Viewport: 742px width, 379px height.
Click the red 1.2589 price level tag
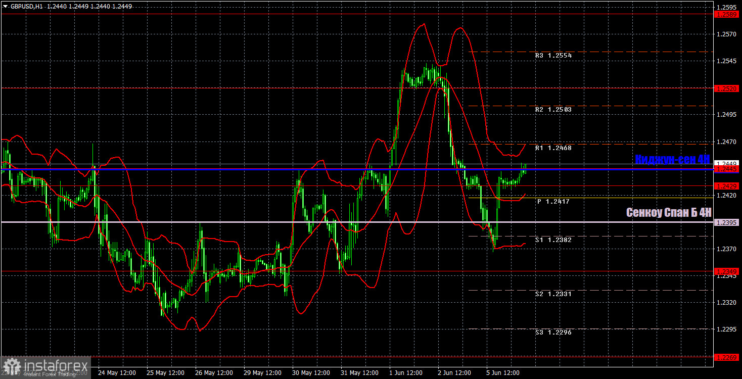[x=727, y=15]
